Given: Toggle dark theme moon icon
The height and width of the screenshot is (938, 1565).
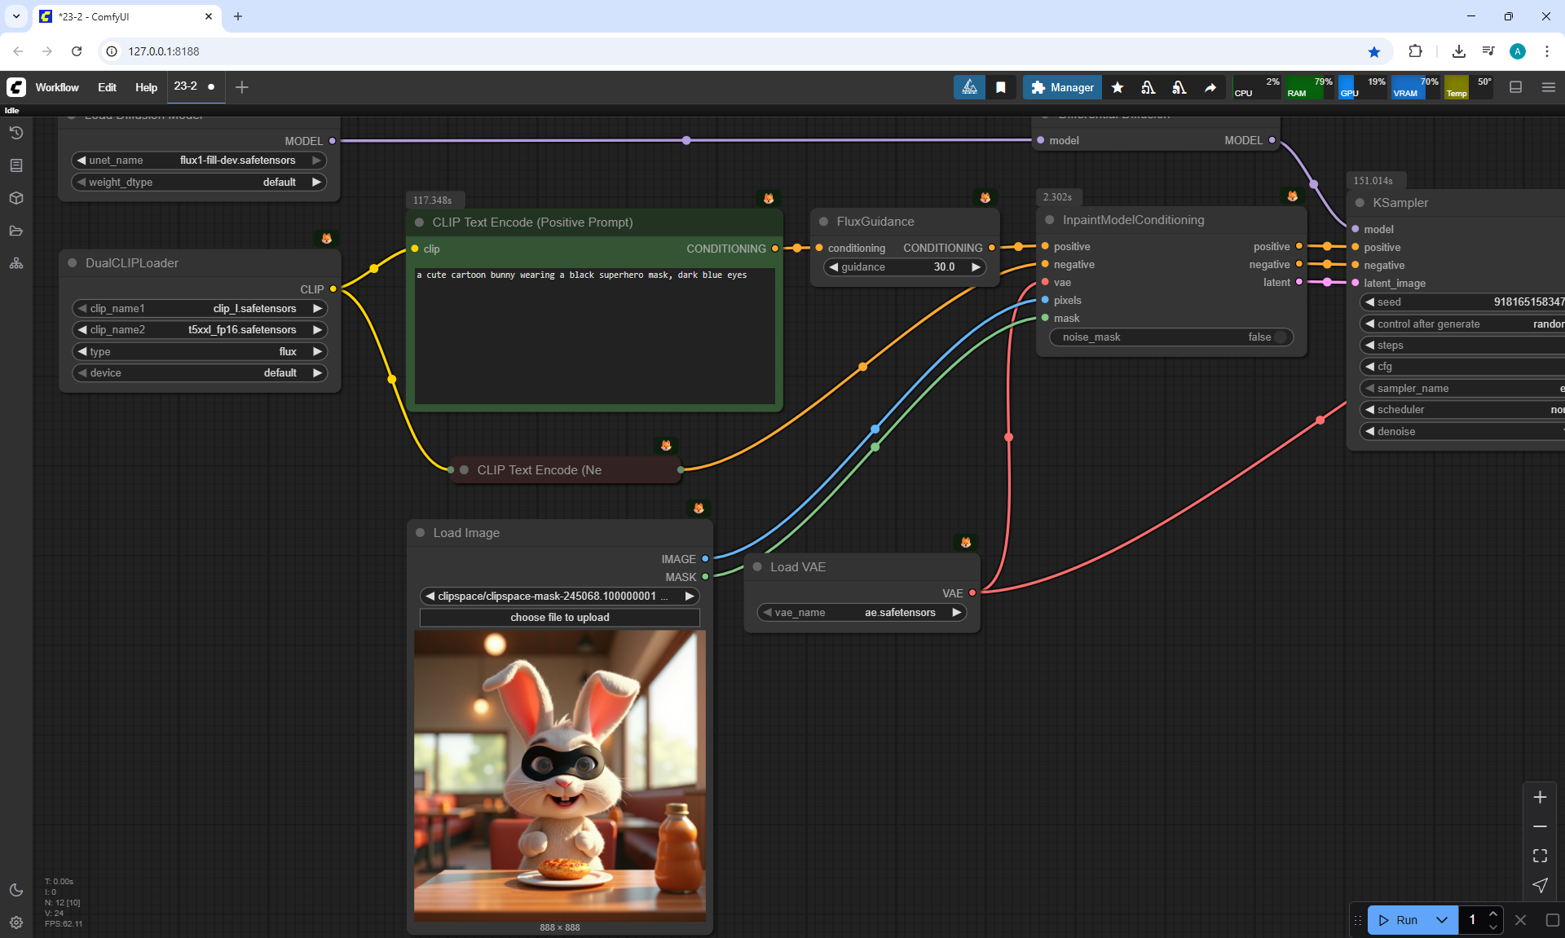Looking at the screenshot, I should click(x=16, y=890).
